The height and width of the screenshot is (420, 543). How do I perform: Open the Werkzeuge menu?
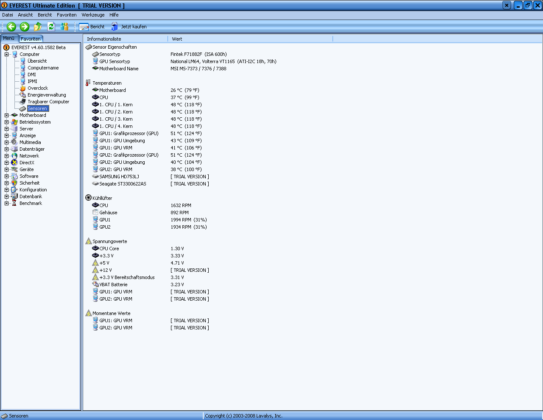tap(93, 15)
